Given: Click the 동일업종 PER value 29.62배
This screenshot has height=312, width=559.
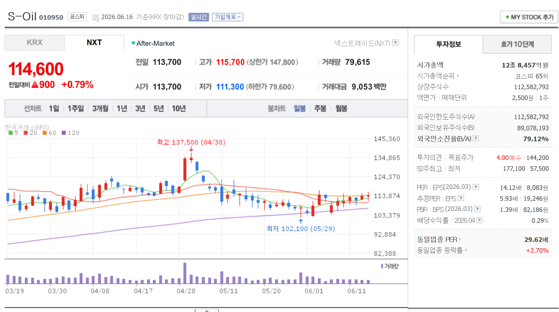Looking at the screenshot, I should pos(536,240).
